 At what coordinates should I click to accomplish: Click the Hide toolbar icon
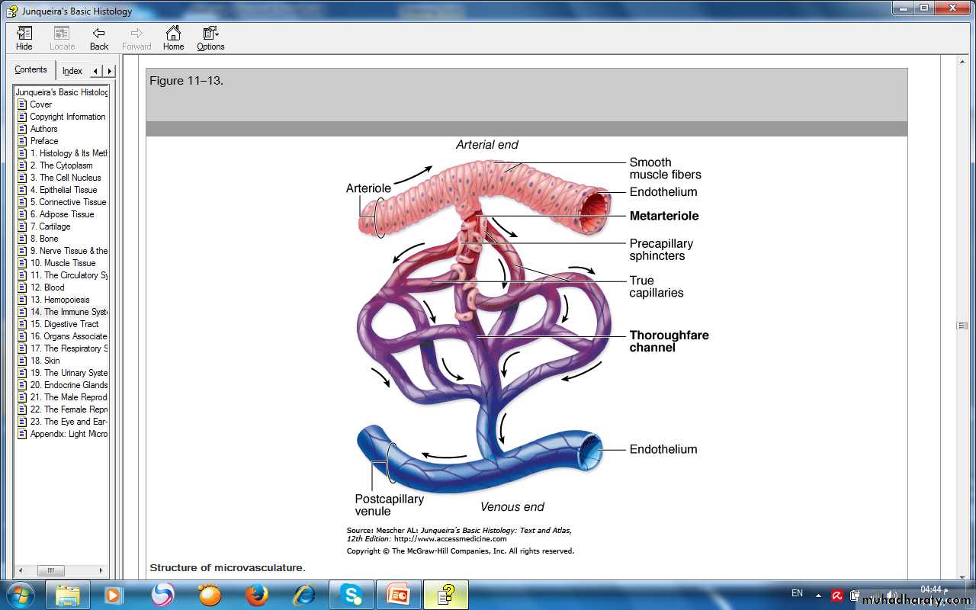tap(24, 34)
